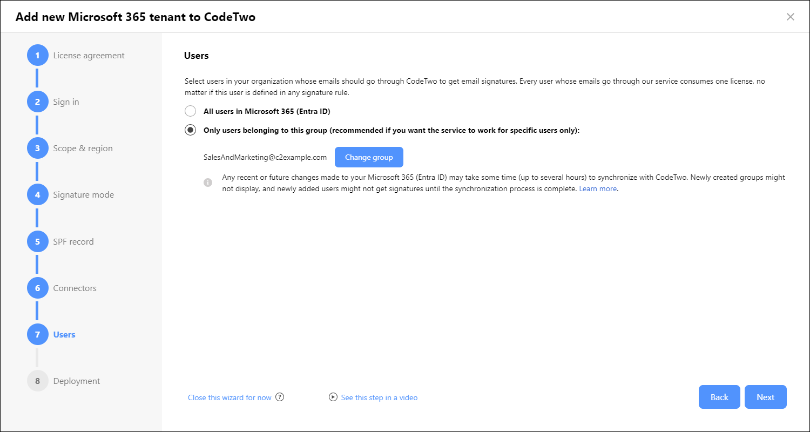Go to the Connectors step
Image resolution: width=810 pixels, height=432 pixels.
pos(75,288)
